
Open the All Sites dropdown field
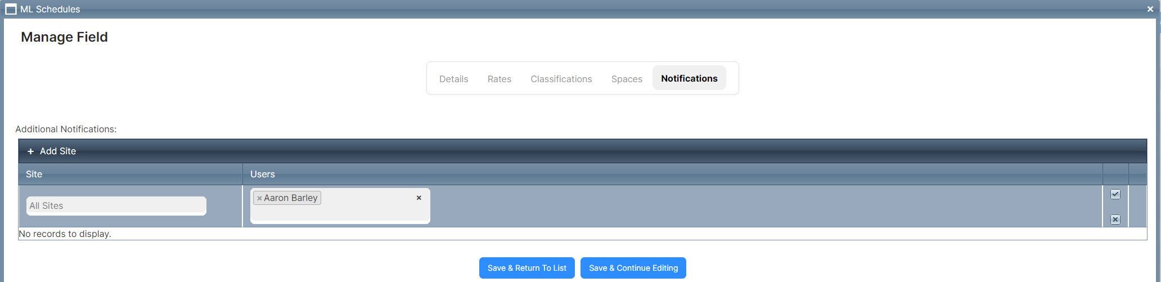[116, 206]
